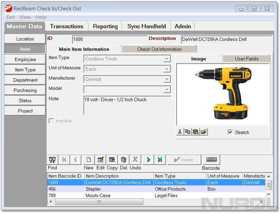This screenshot has height=213, width=280.
Task: Click the Copy record icon
Action: 112,160
